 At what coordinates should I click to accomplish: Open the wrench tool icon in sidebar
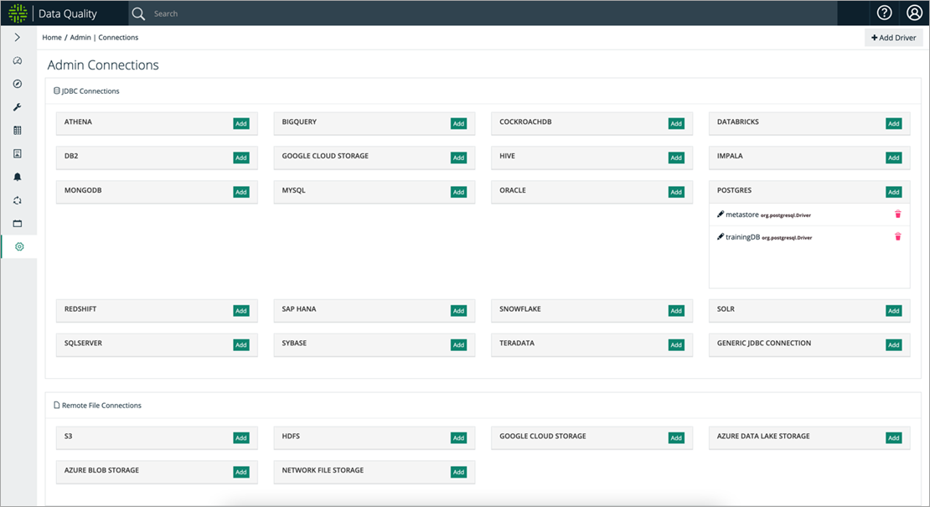(18, 107)
